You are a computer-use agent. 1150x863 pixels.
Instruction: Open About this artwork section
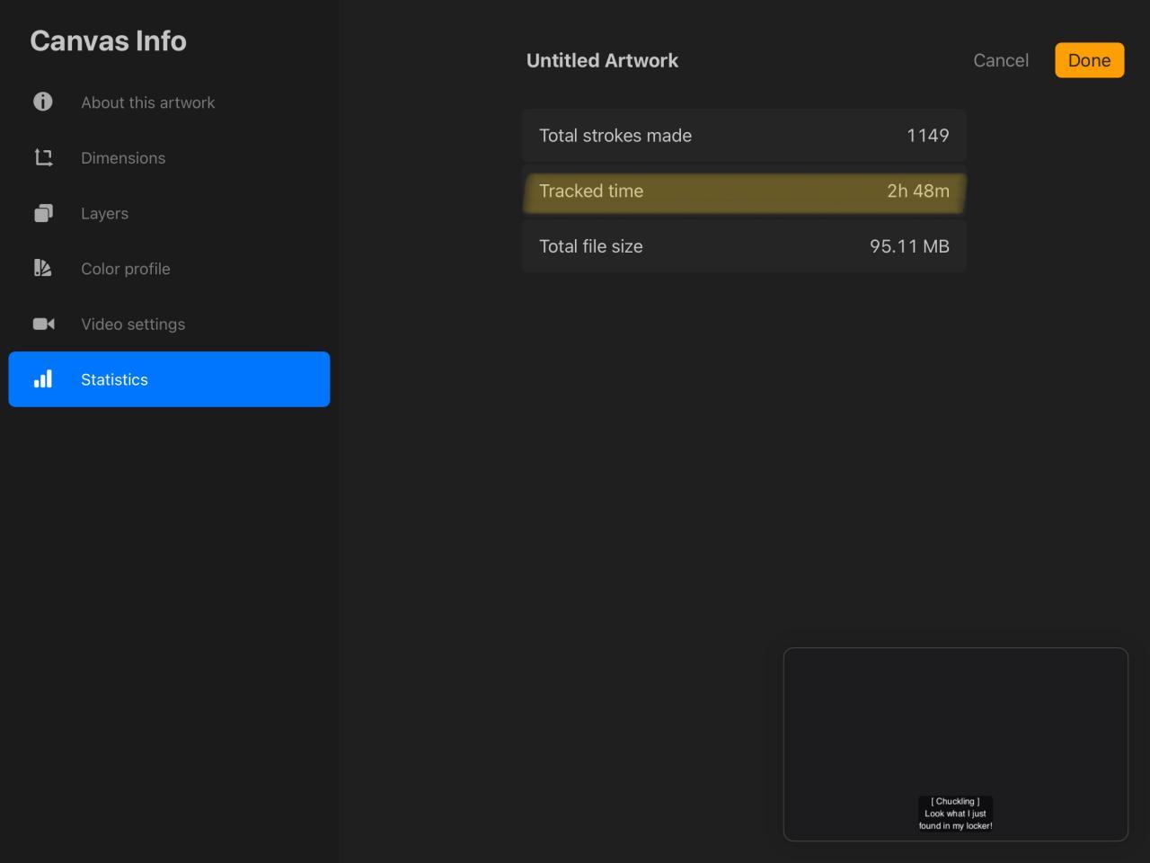coord(147,102)
